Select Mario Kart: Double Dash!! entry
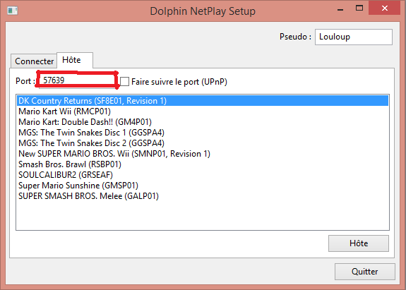406x290 pixels. (203, 122)
